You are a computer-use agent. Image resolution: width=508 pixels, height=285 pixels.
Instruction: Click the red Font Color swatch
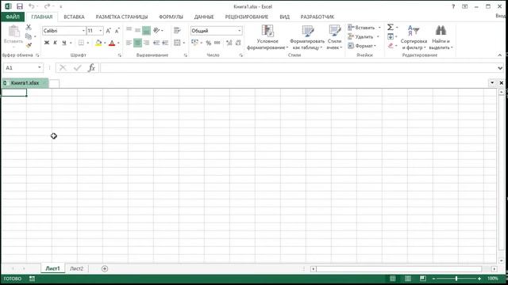point(112,43)
